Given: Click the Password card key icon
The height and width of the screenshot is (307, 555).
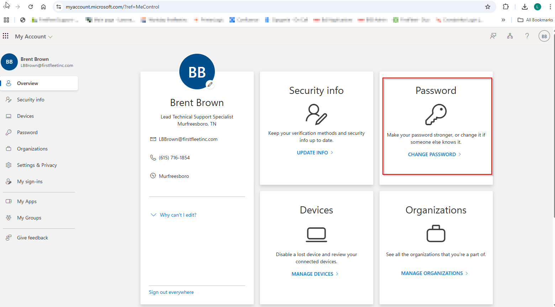Looking at the screenshot, I should click(x=436, y=115).
